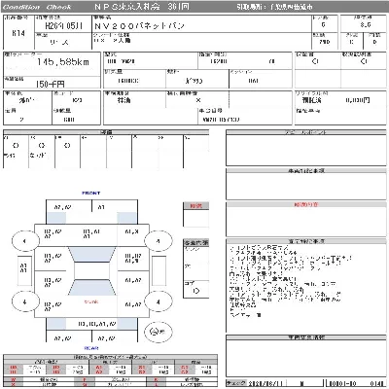Click the 150千円 start price field

tap(51, 84)
